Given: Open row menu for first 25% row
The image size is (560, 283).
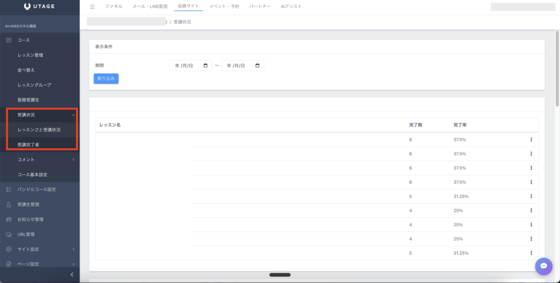Looking at the screenshot, I should [531, 210].
